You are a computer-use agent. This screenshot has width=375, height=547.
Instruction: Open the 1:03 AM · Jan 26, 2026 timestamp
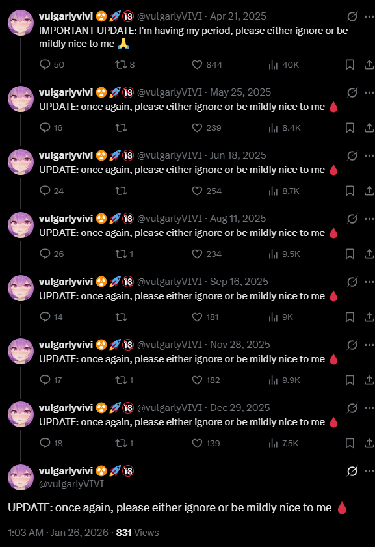click(x=58, y=533)
